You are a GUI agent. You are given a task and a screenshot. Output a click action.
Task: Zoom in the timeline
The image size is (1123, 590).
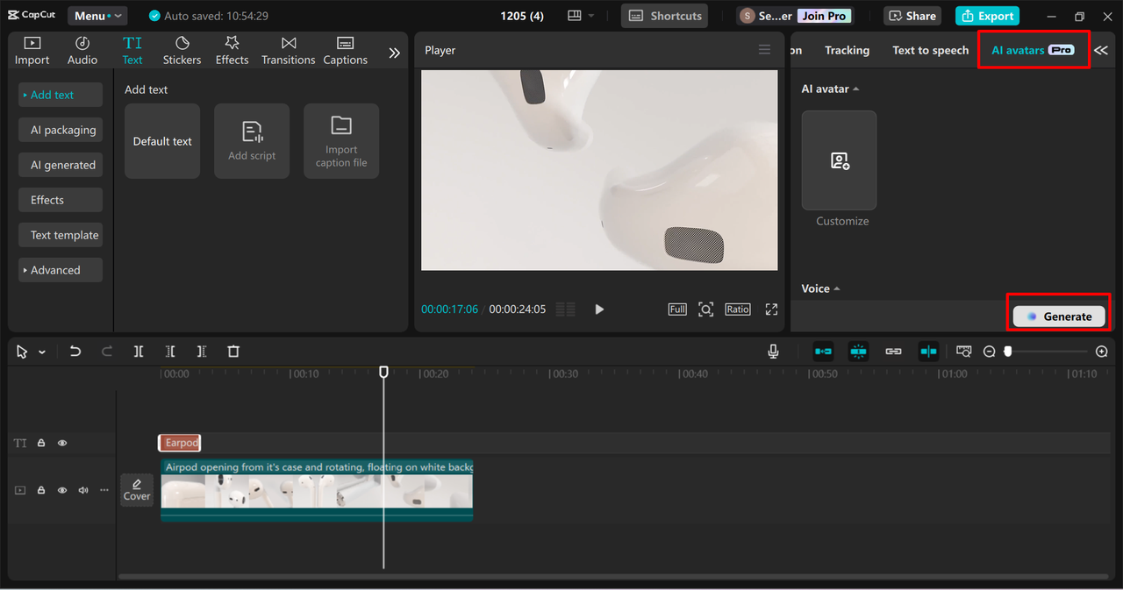click(1102, 352)
